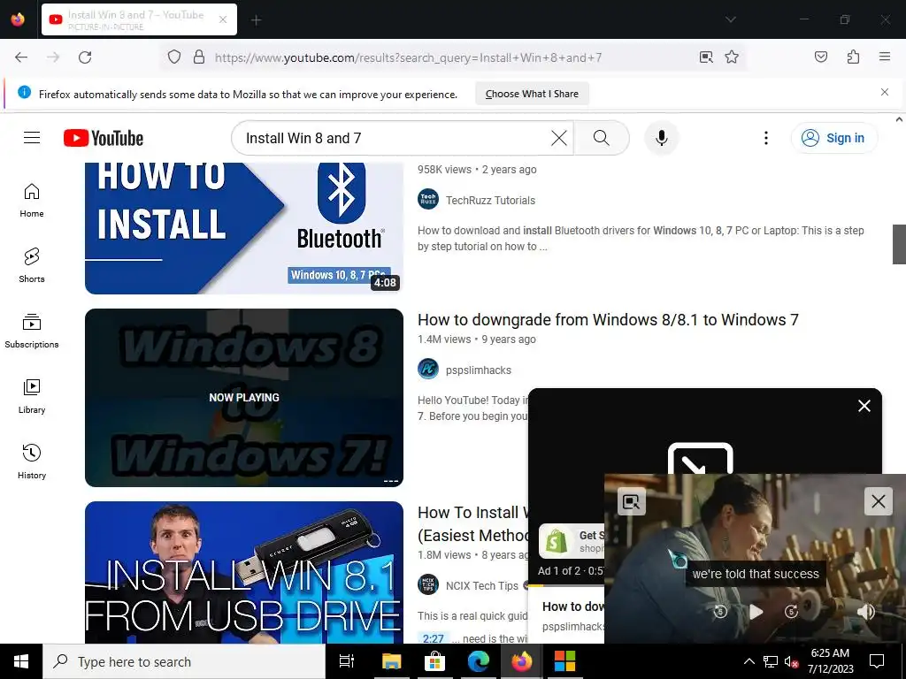Start voice search with the microphone
The height and width of the screenshot is (679, 906).
click(662, 138)
